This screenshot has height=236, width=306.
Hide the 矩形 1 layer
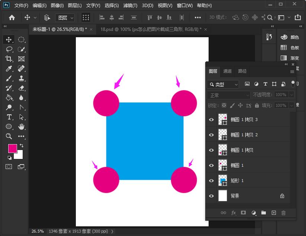tap(212, 181)
